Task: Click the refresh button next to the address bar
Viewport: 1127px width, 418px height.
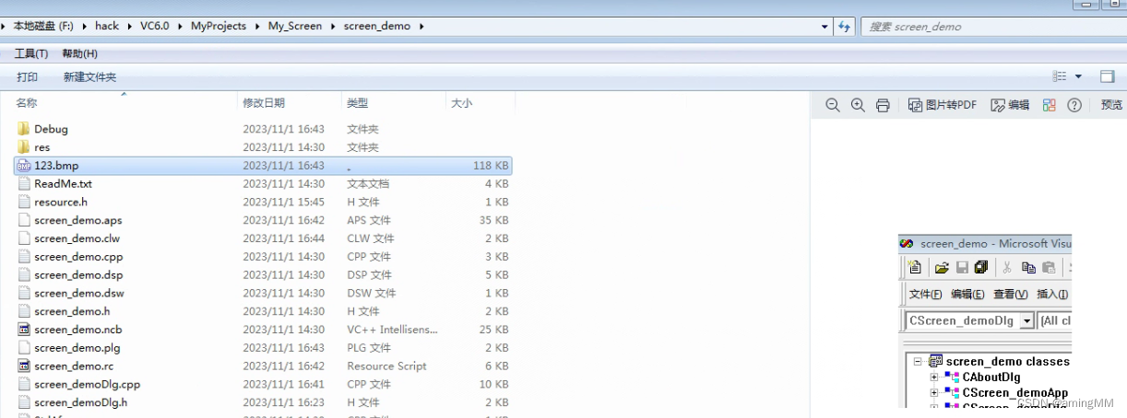Action: point(844,27)
